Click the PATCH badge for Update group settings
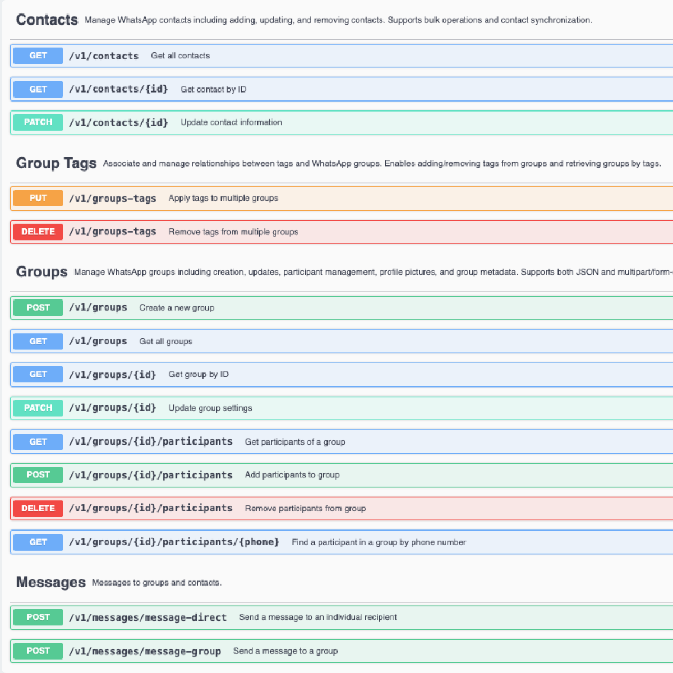This screenshot has width=673, height=673. (38, 408)
